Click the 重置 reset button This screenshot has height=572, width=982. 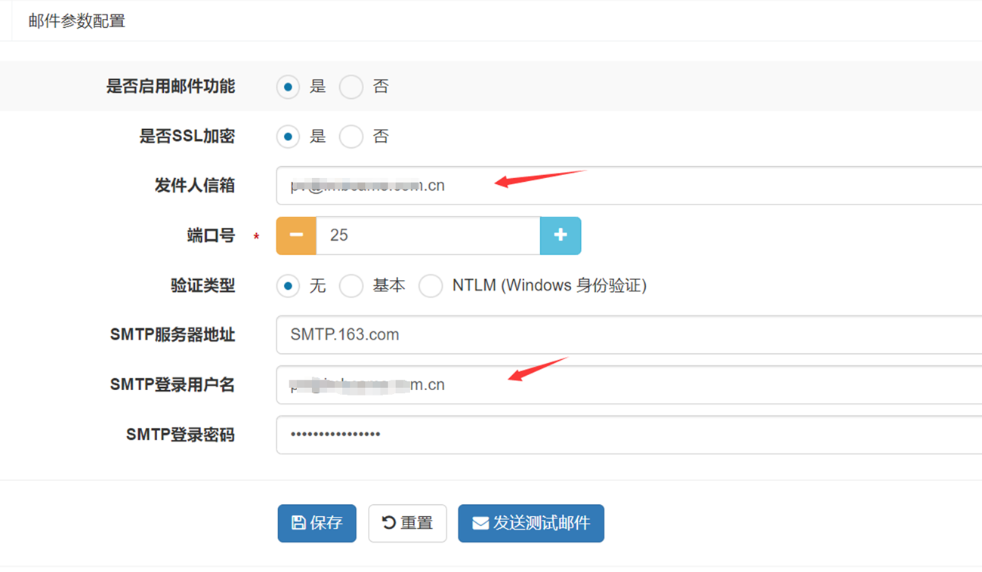[x=407, y=523]
